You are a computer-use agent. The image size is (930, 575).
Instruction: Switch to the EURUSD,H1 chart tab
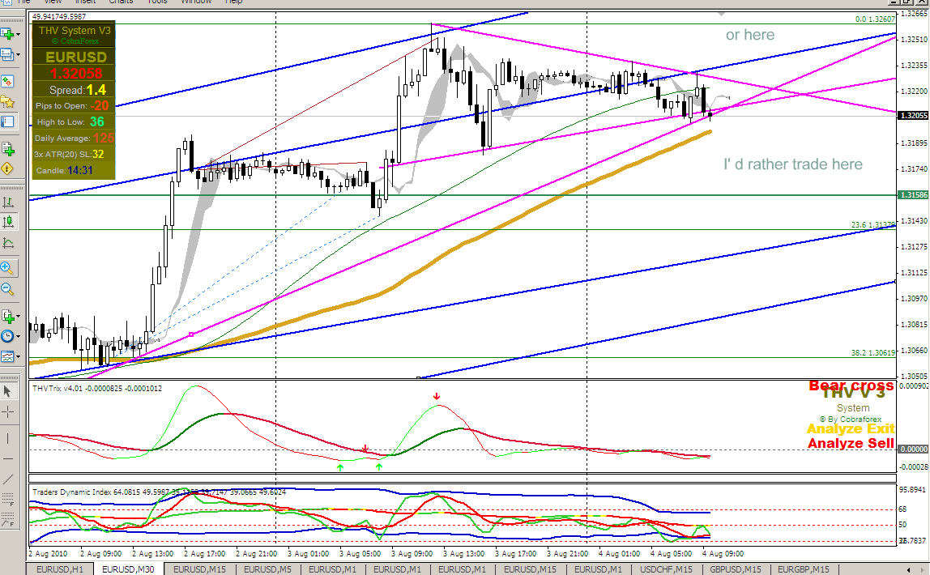pos(60,569)
